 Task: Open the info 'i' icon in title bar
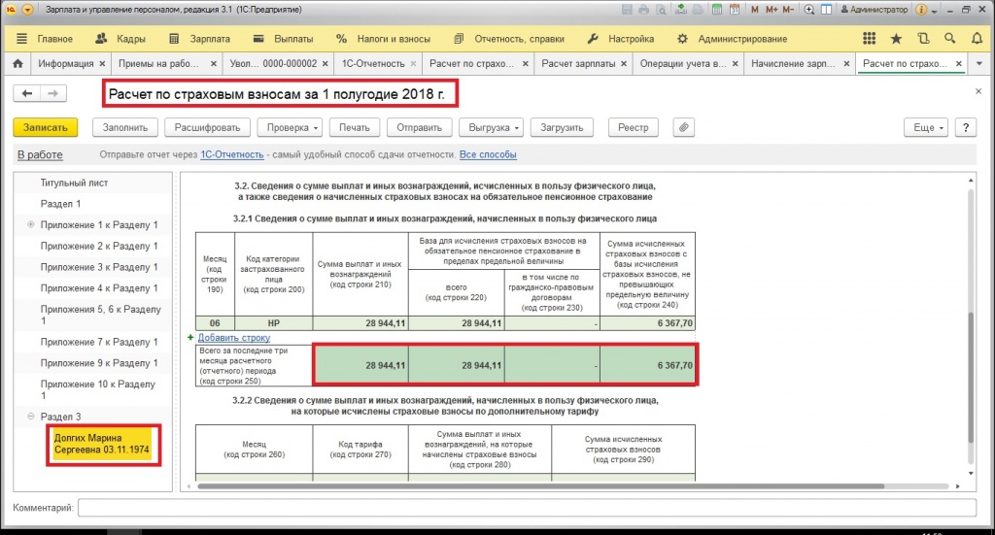(x=921, y=10)
